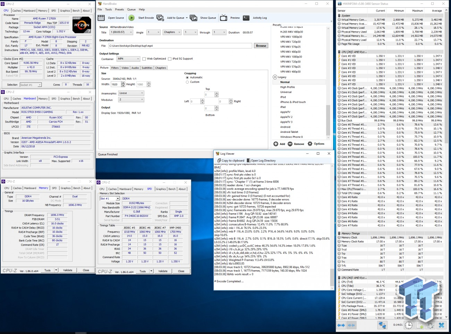The height and width of the screenshot is (334, 451).
Task: Click the Remove preset minus icon
Action: pyautogui.click(x=290, y=144)
